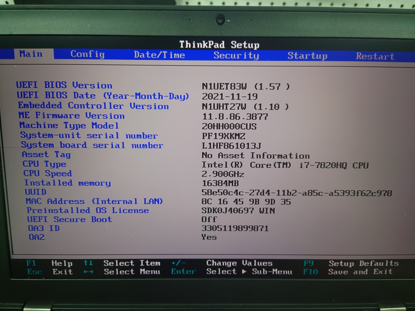Click the Enter Select Sub-Menu hint
Viewport: 415px width, 311px height.
coord(231,272)
